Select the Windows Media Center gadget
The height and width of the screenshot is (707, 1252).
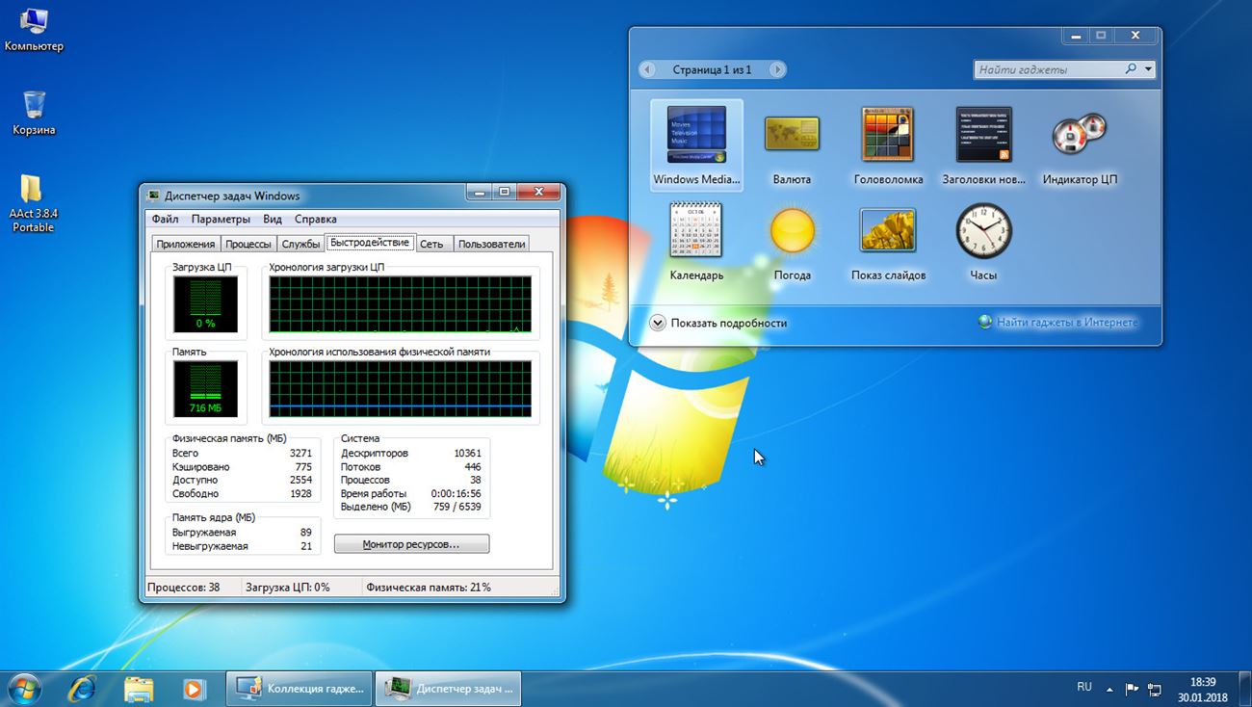(696, 136)
